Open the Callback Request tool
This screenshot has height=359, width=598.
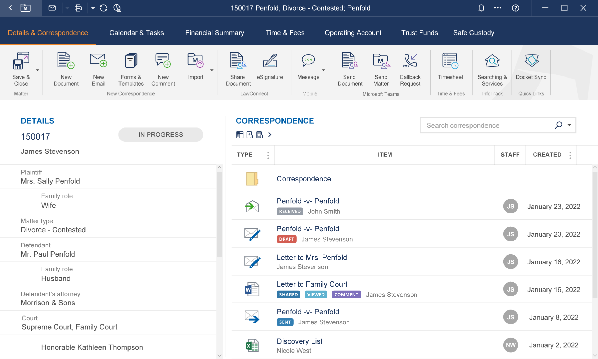[410, 61]
